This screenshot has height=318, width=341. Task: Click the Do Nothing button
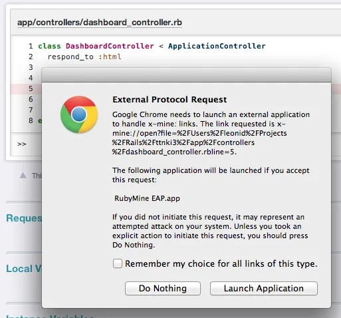pos(163,288)
